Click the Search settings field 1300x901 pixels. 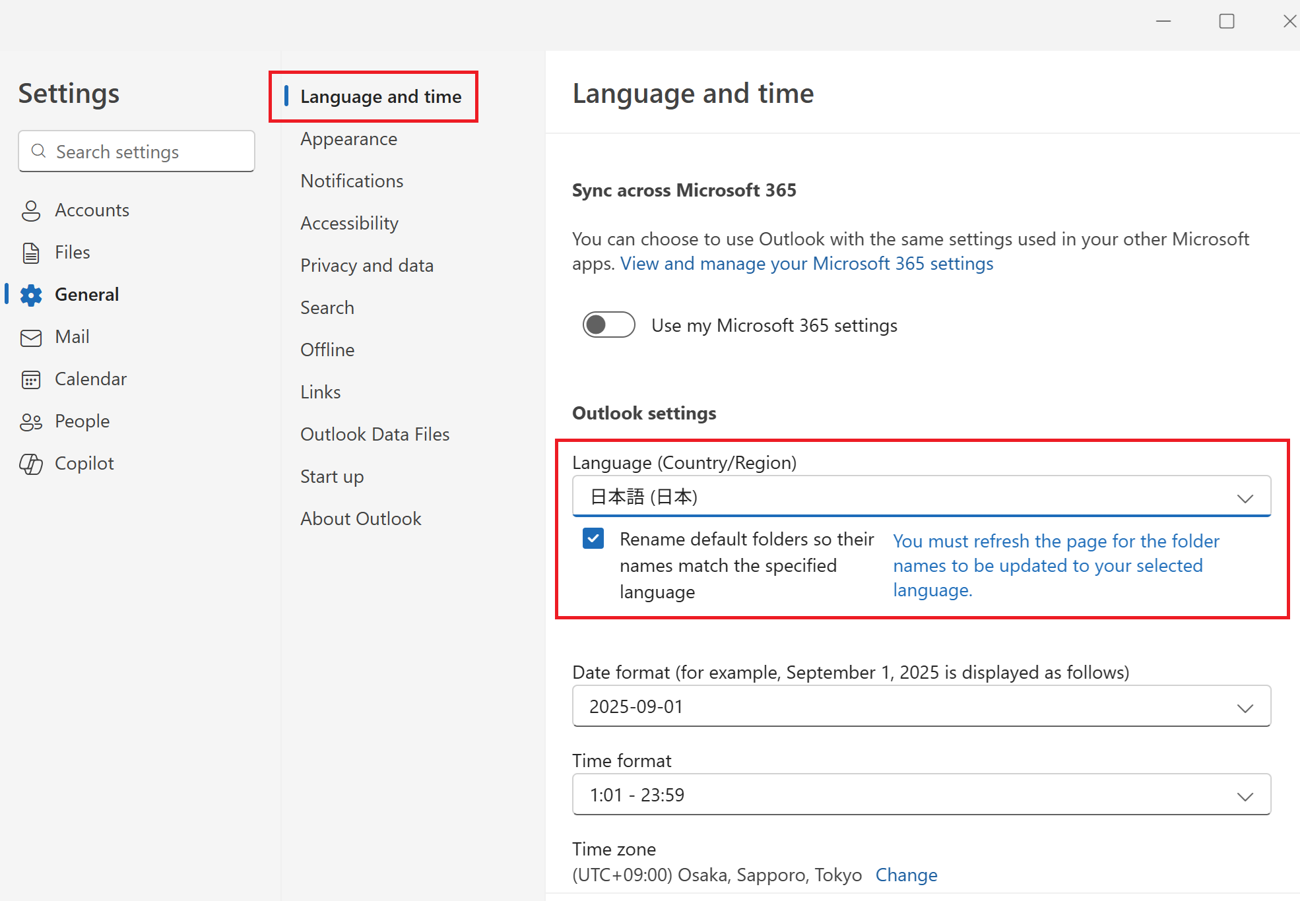point(137,151)
